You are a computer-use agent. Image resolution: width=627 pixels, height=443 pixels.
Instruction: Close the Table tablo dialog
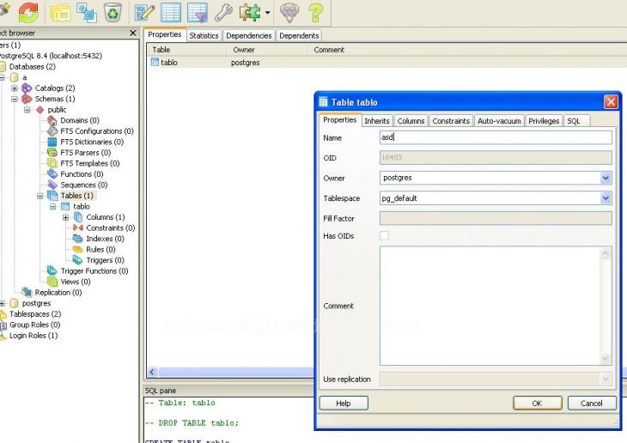pos(611,102)
